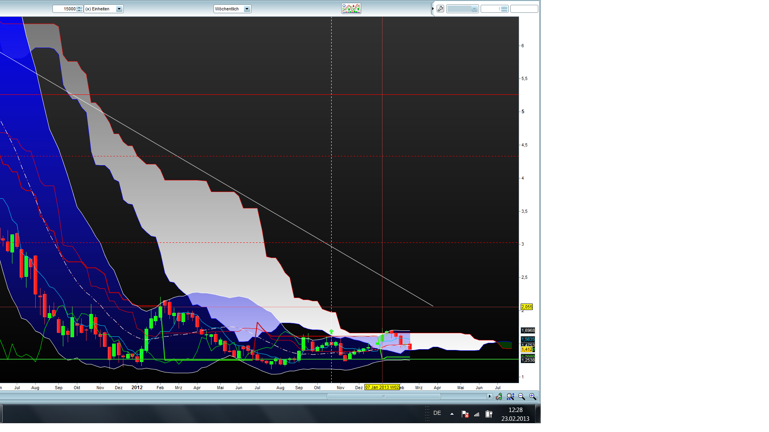Expand the side panel arrow handle

click(x=433, y=9)
